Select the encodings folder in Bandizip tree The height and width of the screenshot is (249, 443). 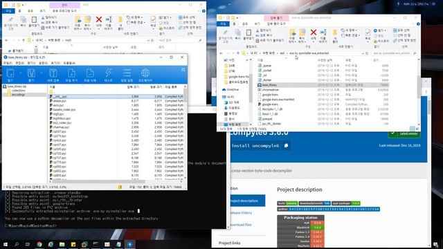[19, 95]
